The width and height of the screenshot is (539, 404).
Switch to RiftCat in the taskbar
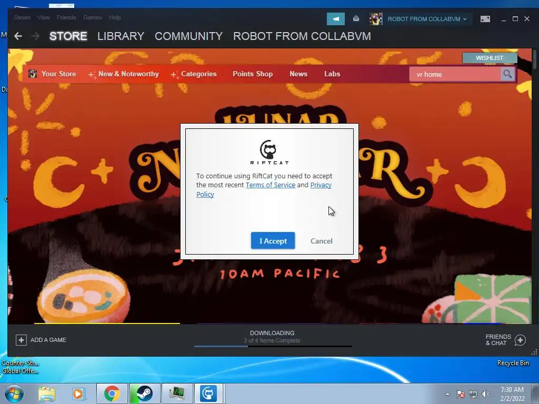click(x=209, y=393)
